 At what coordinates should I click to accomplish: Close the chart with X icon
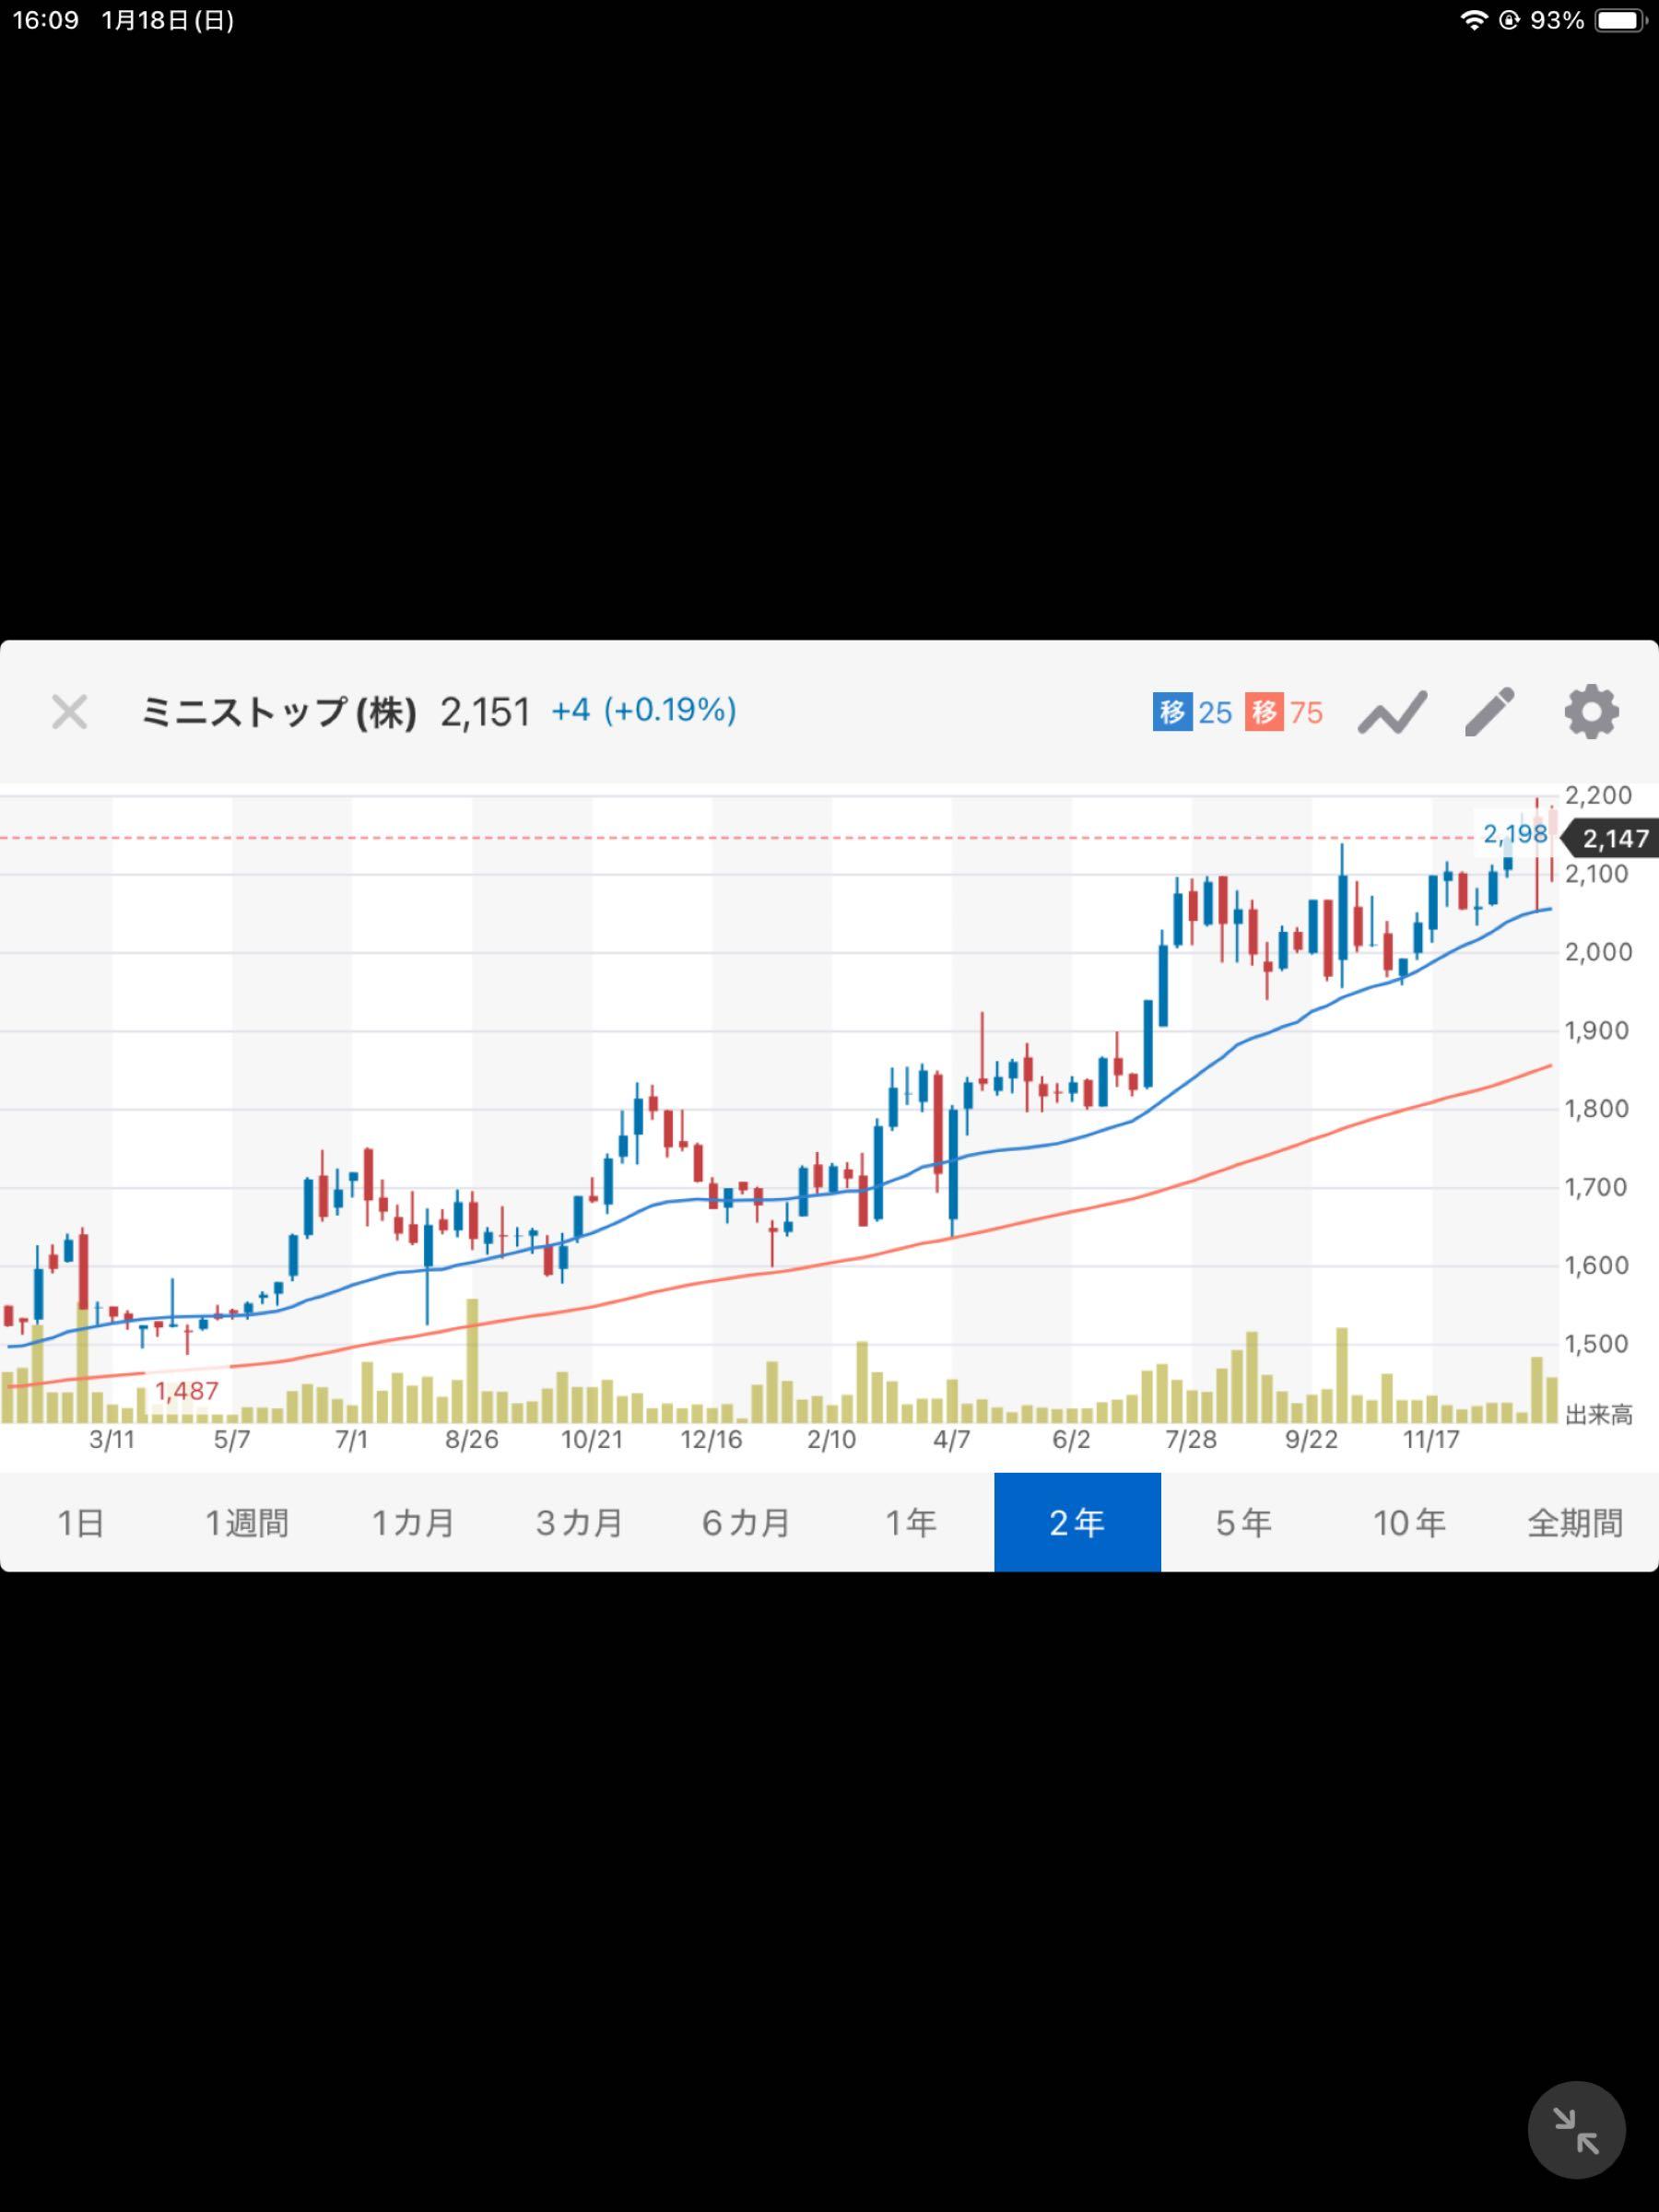tap(70, 712)
